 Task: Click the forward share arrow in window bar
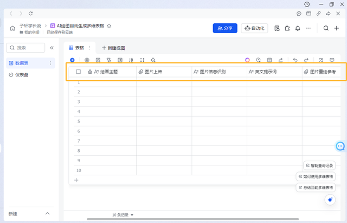pyautogui.click(x=328, y=14)
